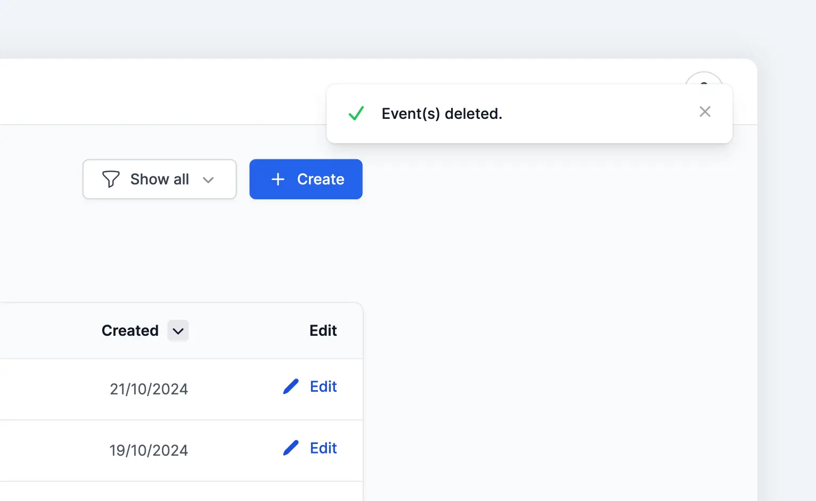
Task: Click the Edit column header
Action: 323,330
